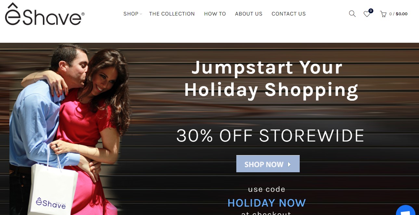Open the CONTACT US page
The height and width of the screenshot is (215, 419).
tap(289, 14)
